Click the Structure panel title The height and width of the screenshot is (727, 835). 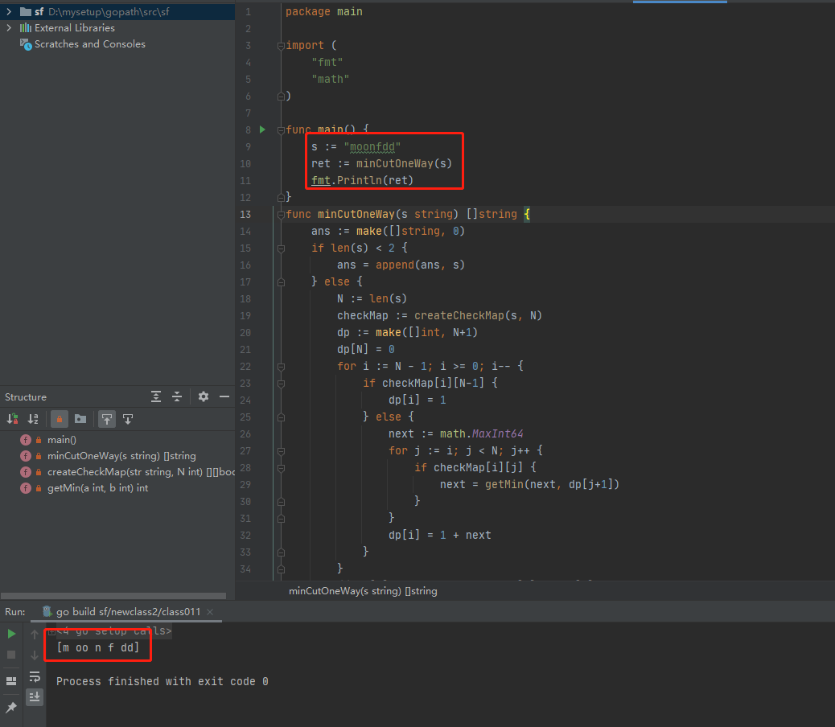pyautogui.click(x=26, y=397)
